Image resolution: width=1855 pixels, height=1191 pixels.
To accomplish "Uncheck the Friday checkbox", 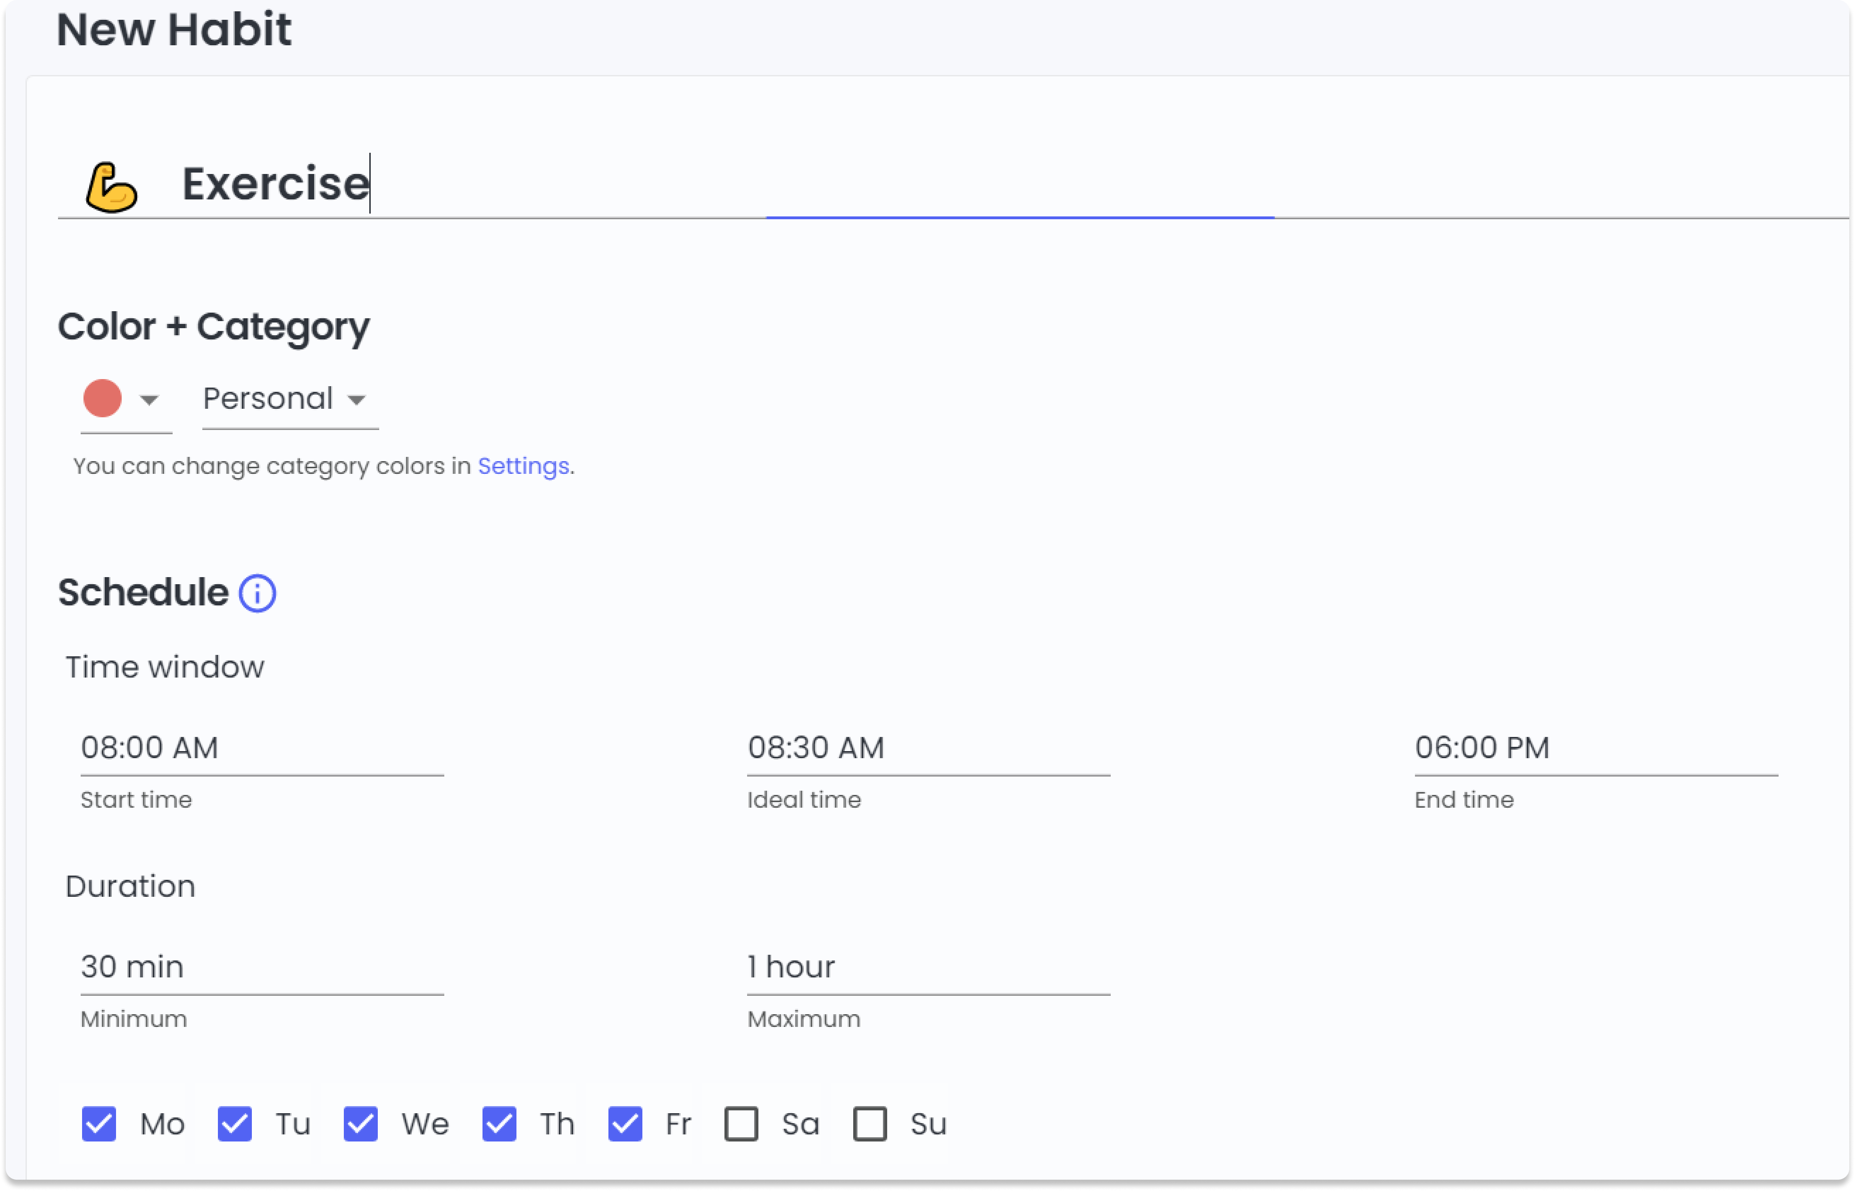I will [x=624, y=1124].
